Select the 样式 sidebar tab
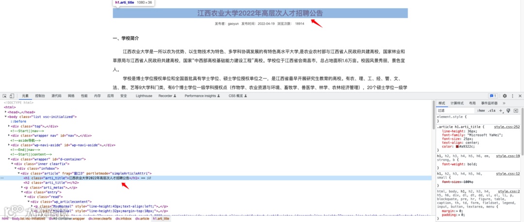Viewport: 524px width, 222px height. point(442,104)
